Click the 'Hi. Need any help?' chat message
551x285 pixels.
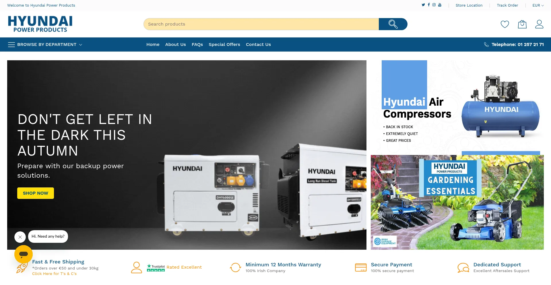click(48, 236)
